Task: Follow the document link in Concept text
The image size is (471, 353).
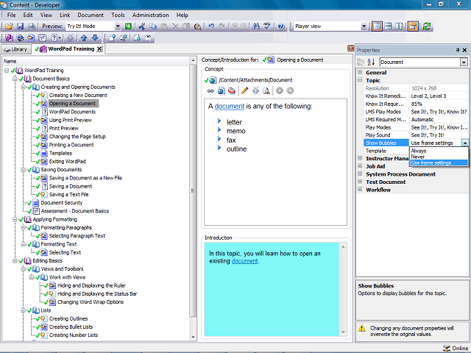Action: [x=230, y=106]
